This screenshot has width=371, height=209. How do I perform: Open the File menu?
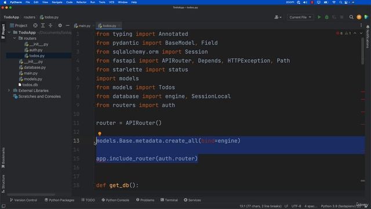tap(28, 2)
